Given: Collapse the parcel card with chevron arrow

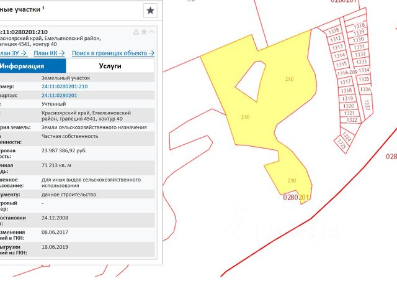Looking at the screenshot, I should coord(152,32).
